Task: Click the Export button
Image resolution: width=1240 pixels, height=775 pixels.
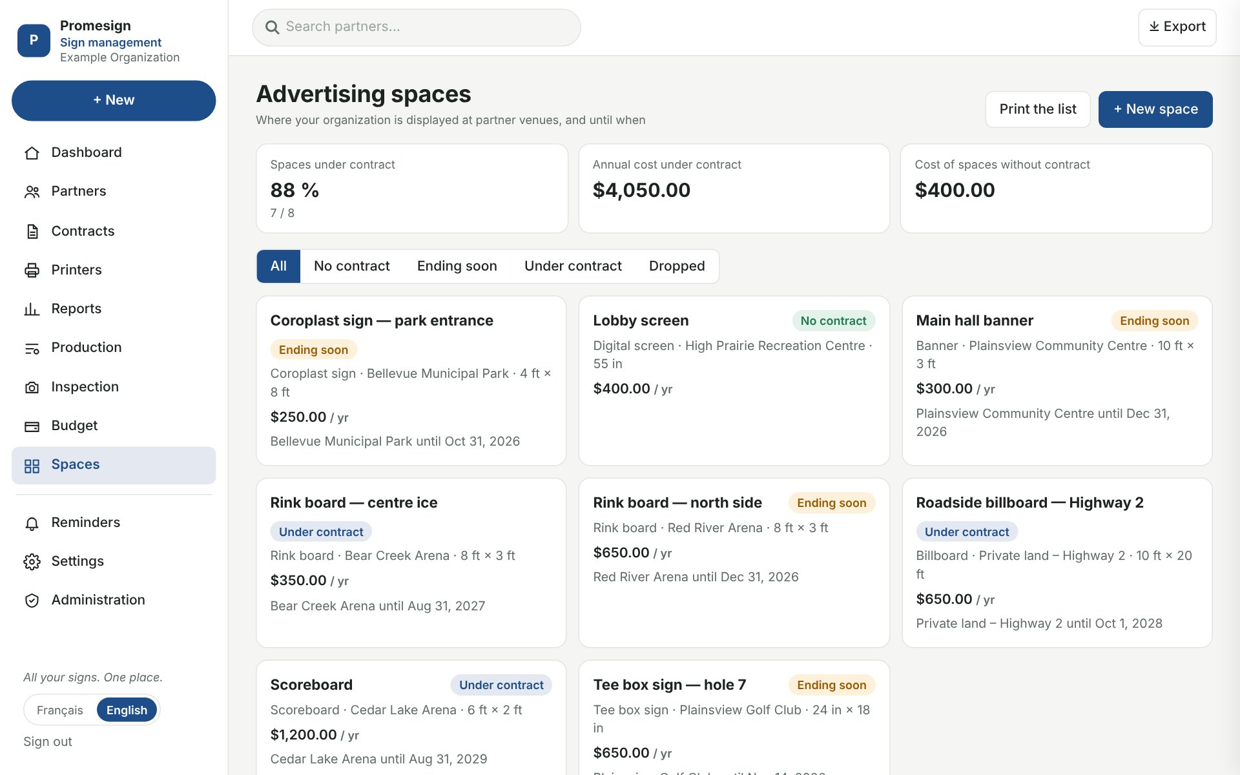Action: (x=1177, y=27)
